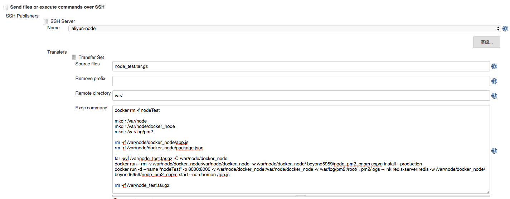The height and width of the screenshot is (199, 510).
Task: Click the line removing package.json
Action: [x=159, y=148]
